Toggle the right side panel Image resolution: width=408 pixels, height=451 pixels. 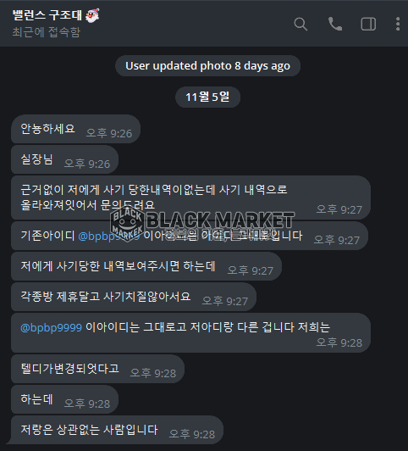[368, 24]
